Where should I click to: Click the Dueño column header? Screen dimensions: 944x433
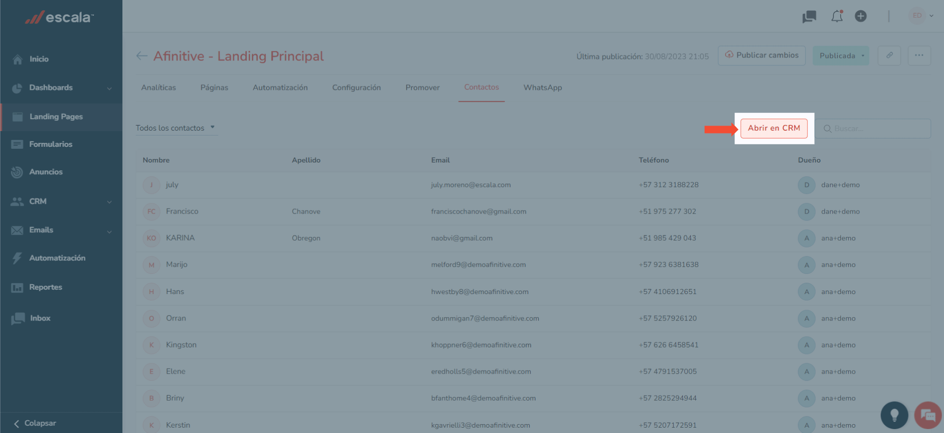[809, 160]
